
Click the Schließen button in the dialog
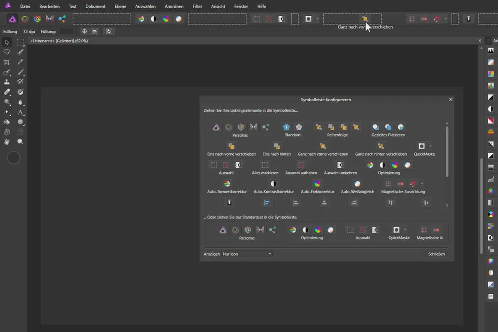(437, 254)
